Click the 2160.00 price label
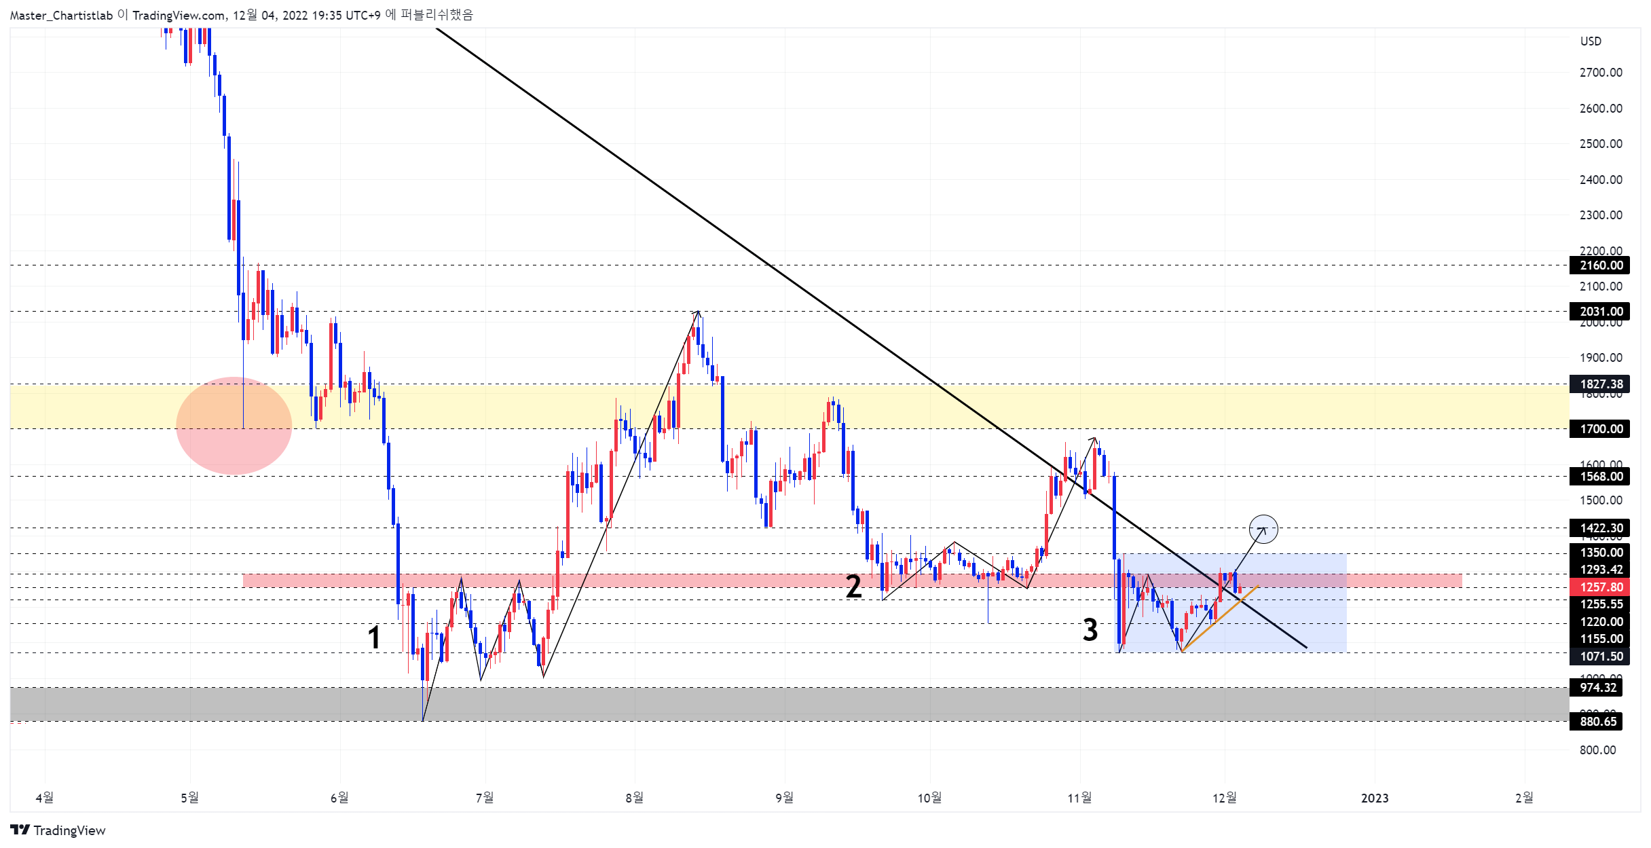Viewport: 1651px width, 848px height. click(1599, 265)
